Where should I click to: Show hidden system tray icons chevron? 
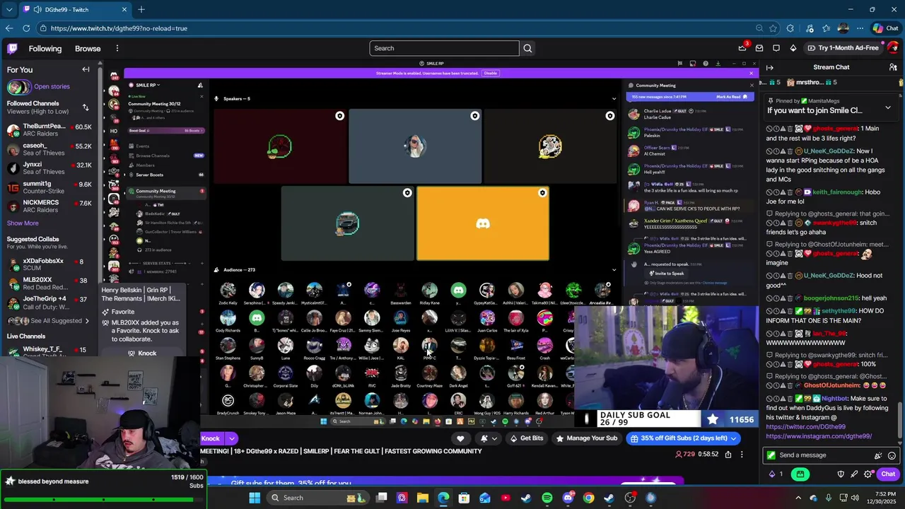click(798, 498)
